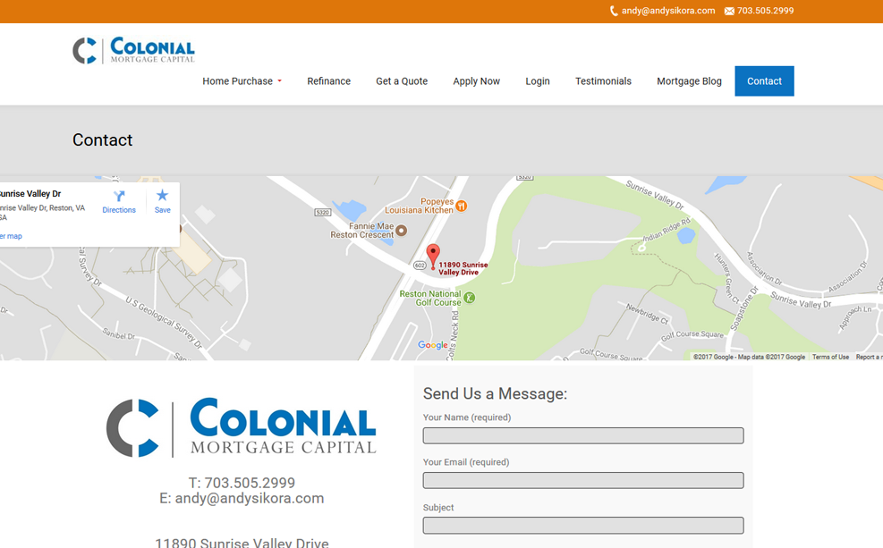The image size is (883, 548).
Task: Focus the Subject input field
Action: 582,526
